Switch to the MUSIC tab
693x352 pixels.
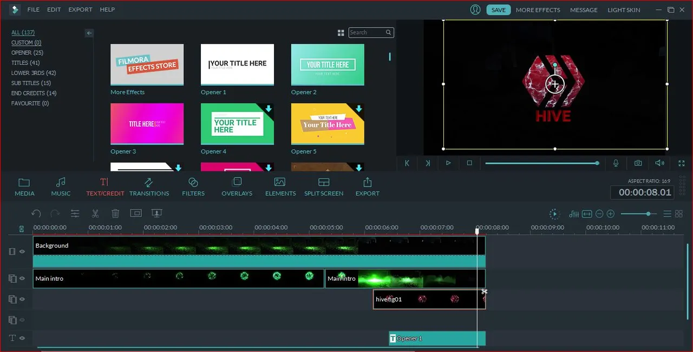[61, 187]
